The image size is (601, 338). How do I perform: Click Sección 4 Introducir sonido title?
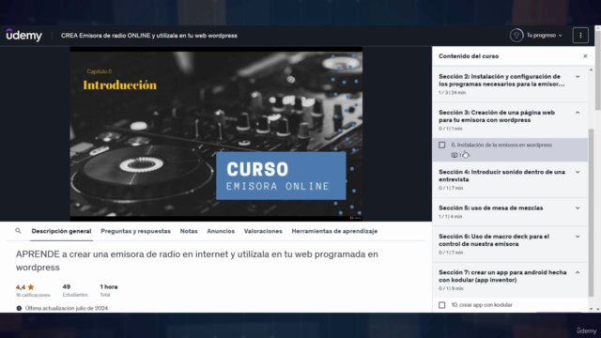(x=501, y=176)
